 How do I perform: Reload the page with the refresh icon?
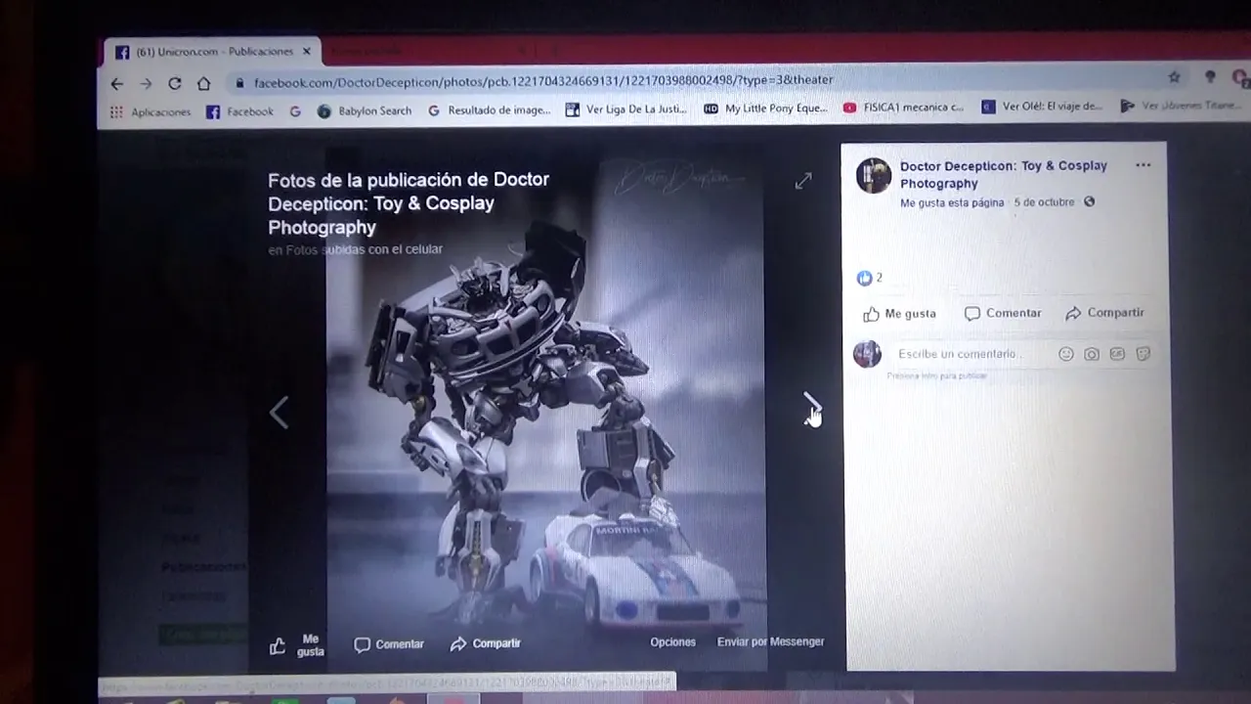(x=174, y=84)
